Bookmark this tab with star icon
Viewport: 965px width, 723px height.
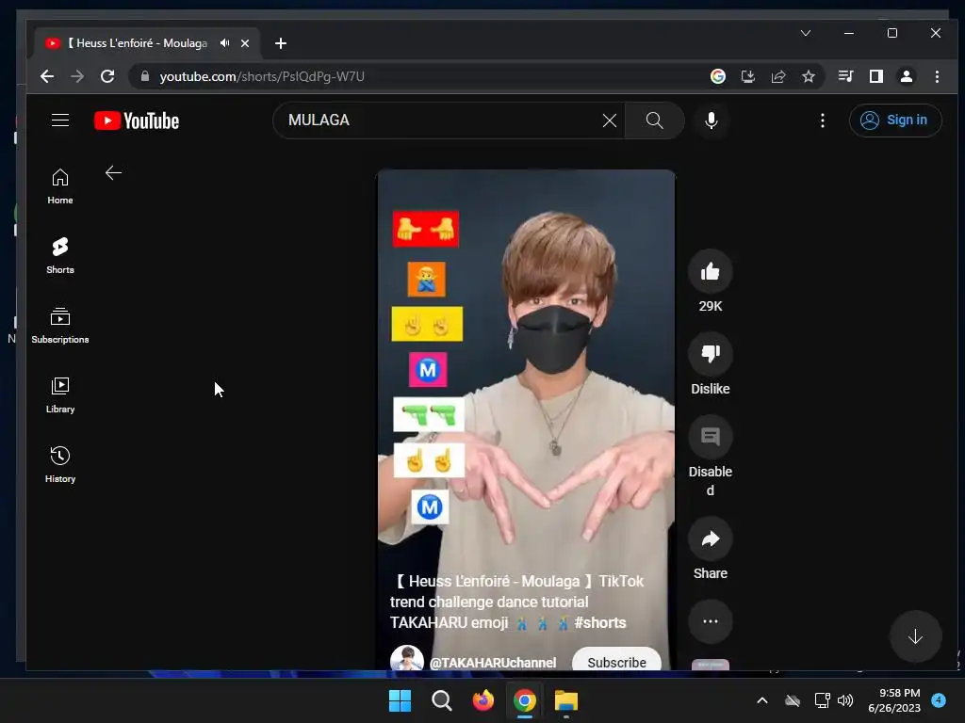(x=808, y=76)
